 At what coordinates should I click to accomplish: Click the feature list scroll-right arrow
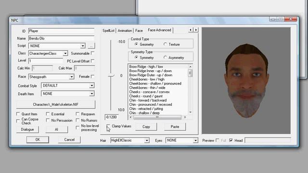(185, 117)
